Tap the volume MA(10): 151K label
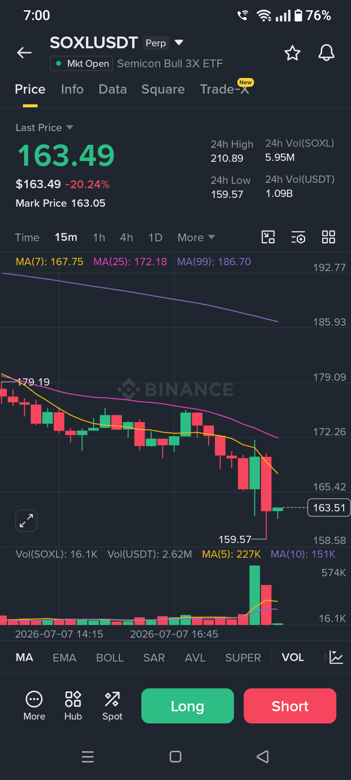Screen dimensions: 351x780 [x=303, y=554]
